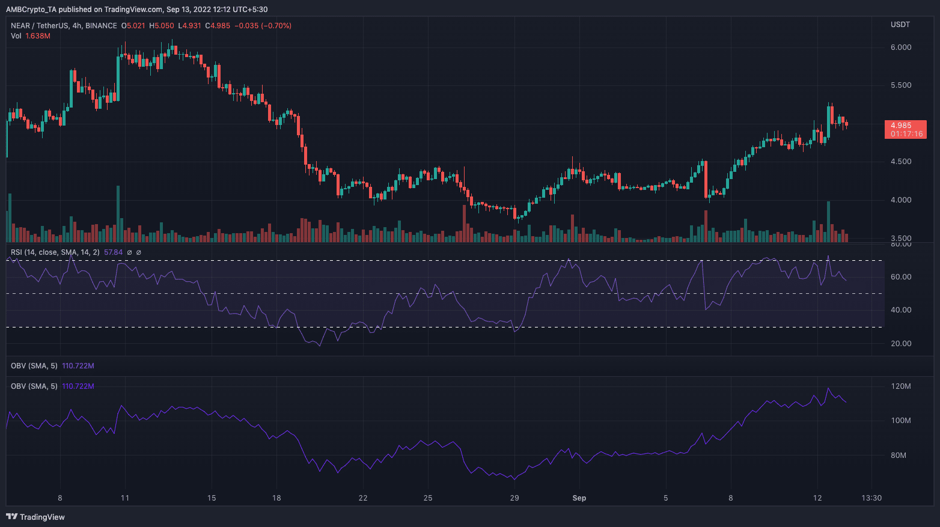Click the USDT currency label on price axis

coord(900,25)
